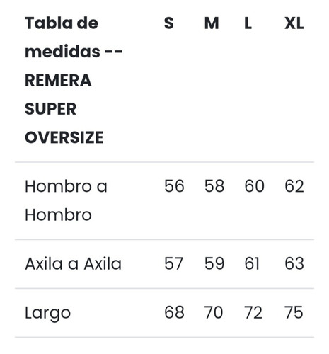Click shoulder value 62 for size XL
Screen dimensions: 329x354
294,186
